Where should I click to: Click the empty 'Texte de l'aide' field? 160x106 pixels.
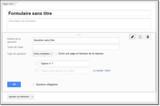[76, 47]
